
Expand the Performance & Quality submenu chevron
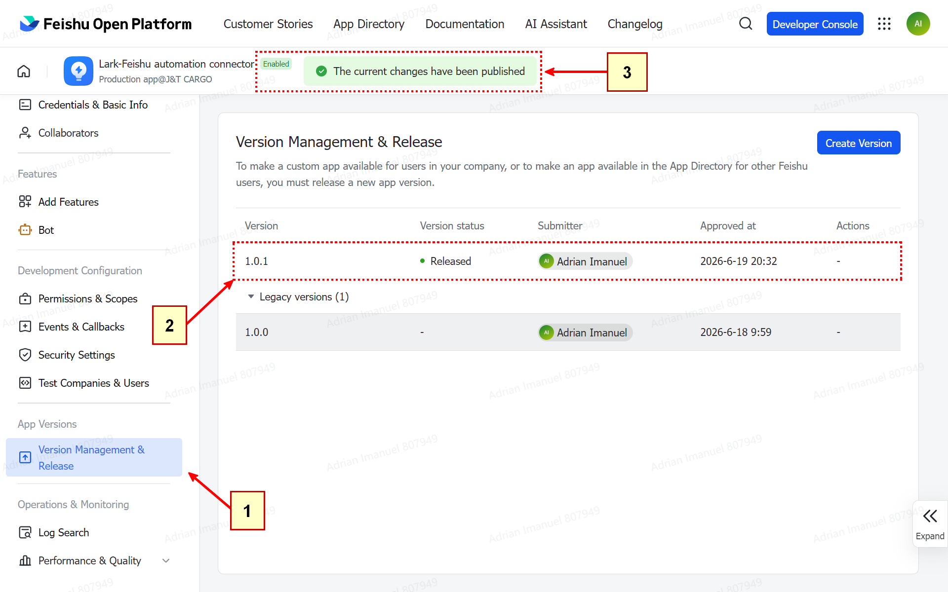166,560
